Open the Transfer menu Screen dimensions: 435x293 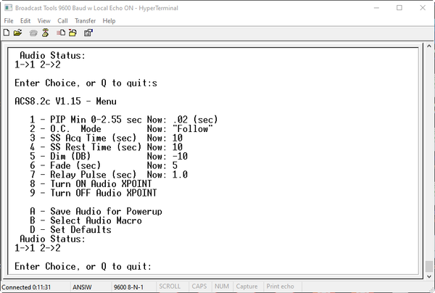(85, 21)
